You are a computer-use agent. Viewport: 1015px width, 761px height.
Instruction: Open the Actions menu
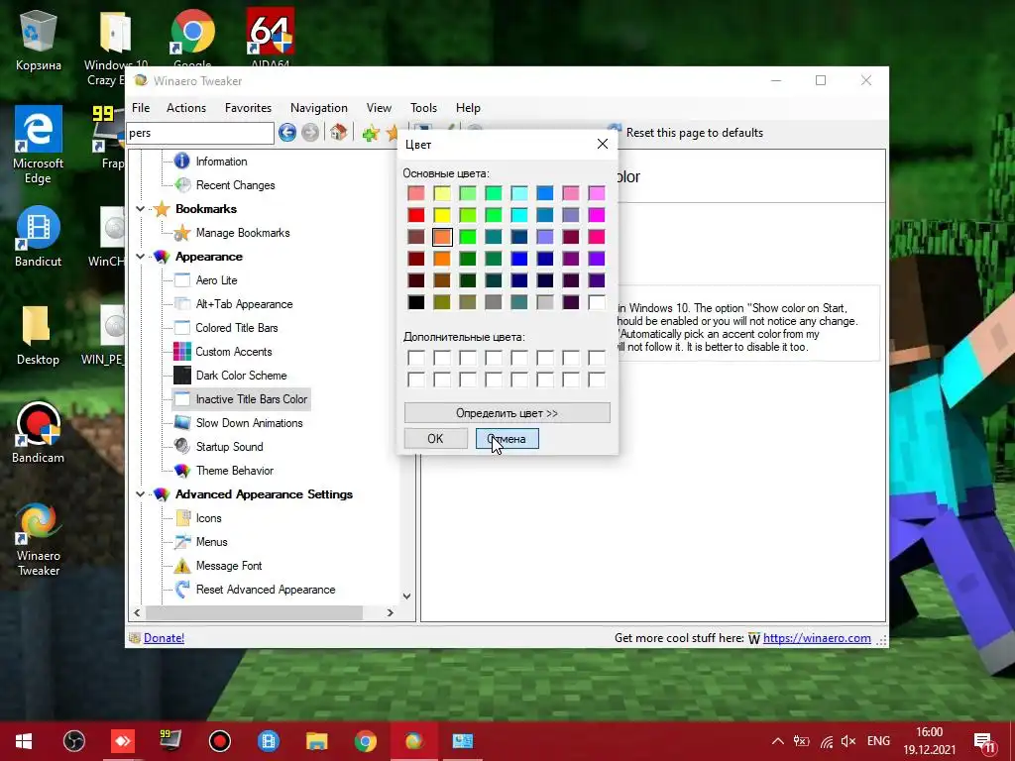185,108
